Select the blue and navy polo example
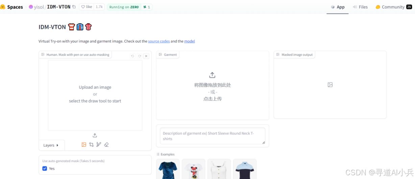Viewport: 415px width, 179px height. click(245, 169)
